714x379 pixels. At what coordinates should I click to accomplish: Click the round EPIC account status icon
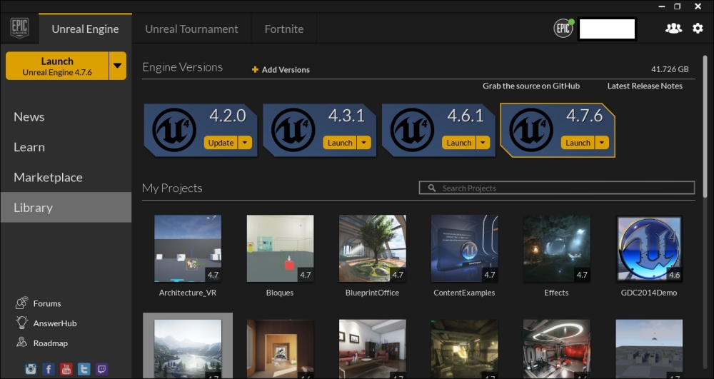[x=563, y=29]
